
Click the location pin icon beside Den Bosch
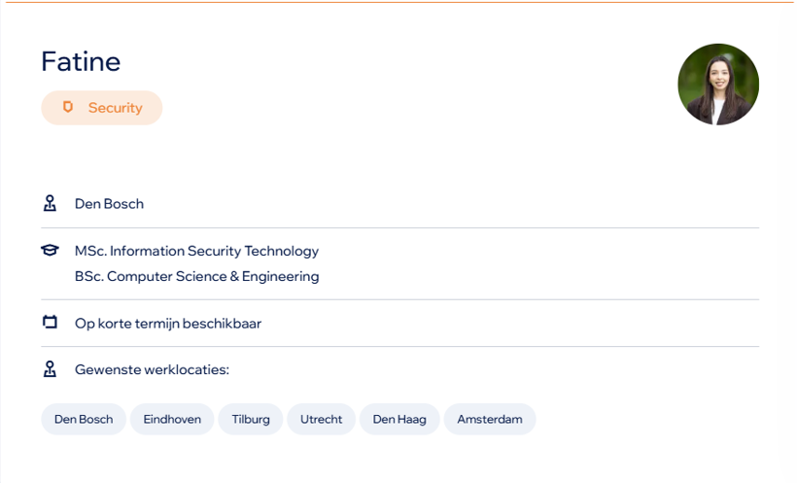tap(50, 203)
